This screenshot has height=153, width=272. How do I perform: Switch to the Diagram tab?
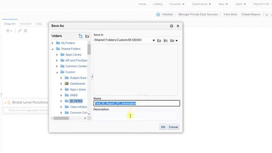click(x=10, y=24)
